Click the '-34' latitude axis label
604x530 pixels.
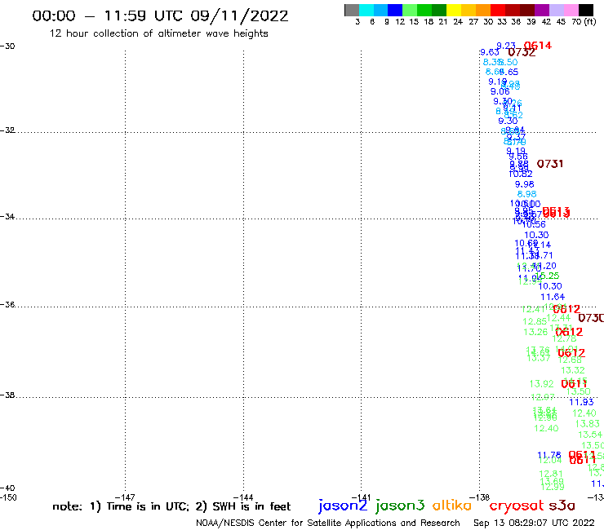(8, 216)
